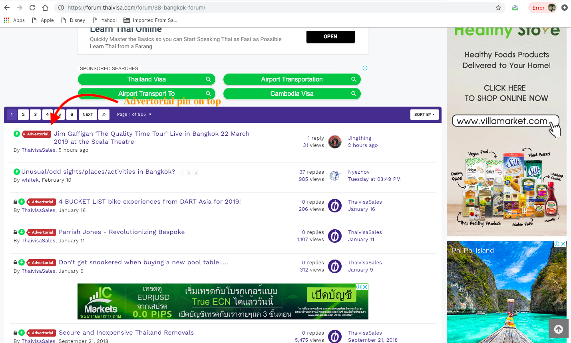Click ThaivisaSales avatar in pool table row
571x343 pixels.
[x=335, y=266]
